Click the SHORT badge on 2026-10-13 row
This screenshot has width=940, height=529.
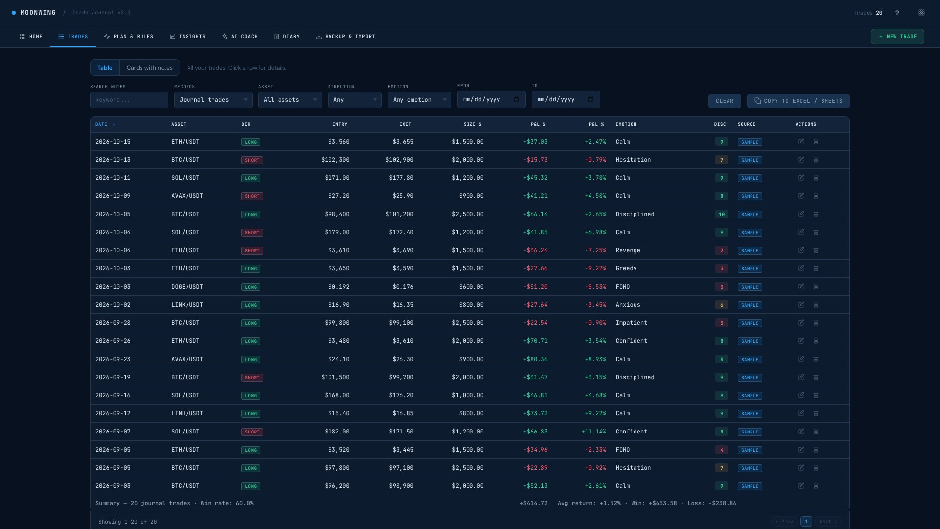click(252, 160)
